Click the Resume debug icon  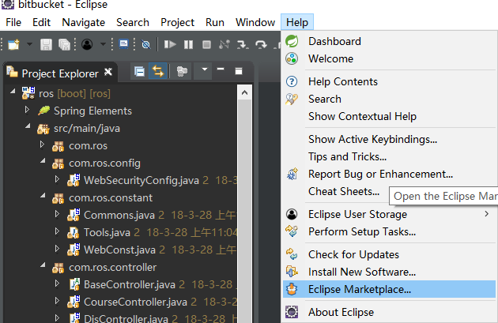[x=170, y=44]
